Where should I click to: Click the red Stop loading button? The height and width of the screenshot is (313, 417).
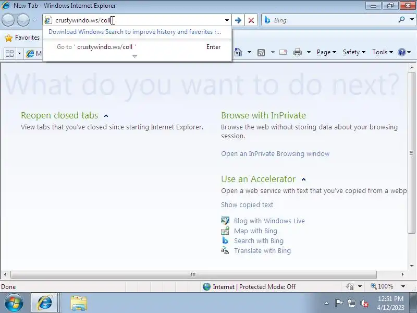251,20
